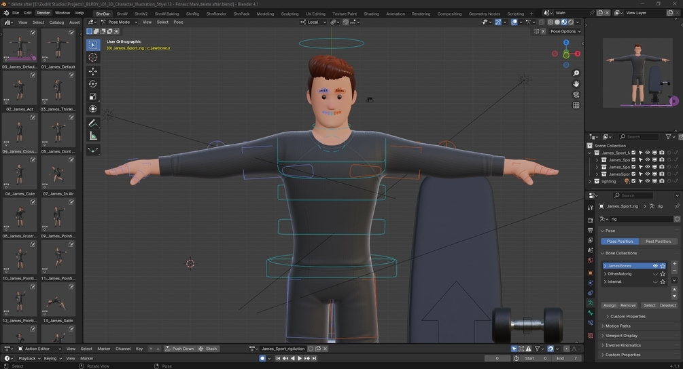Open the Render menu
This screenshot has width=683, height=369.
(43, 13)
